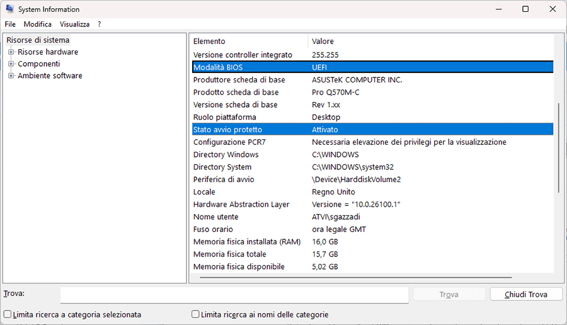The image size is (567, 325).
Task: Select the Locale row
Action: click(372, 192)
